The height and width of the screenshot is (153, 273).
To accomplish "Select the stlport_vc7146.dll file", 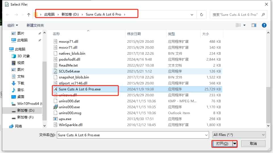I will 73,83.
